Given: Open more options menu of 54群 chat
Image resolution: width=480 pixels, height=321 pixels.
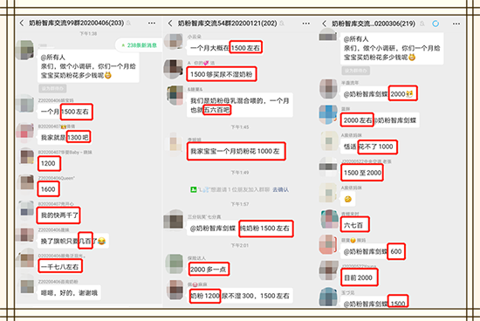Looking at the screenshot, I should pyautogui.click(x=305, y=24).
